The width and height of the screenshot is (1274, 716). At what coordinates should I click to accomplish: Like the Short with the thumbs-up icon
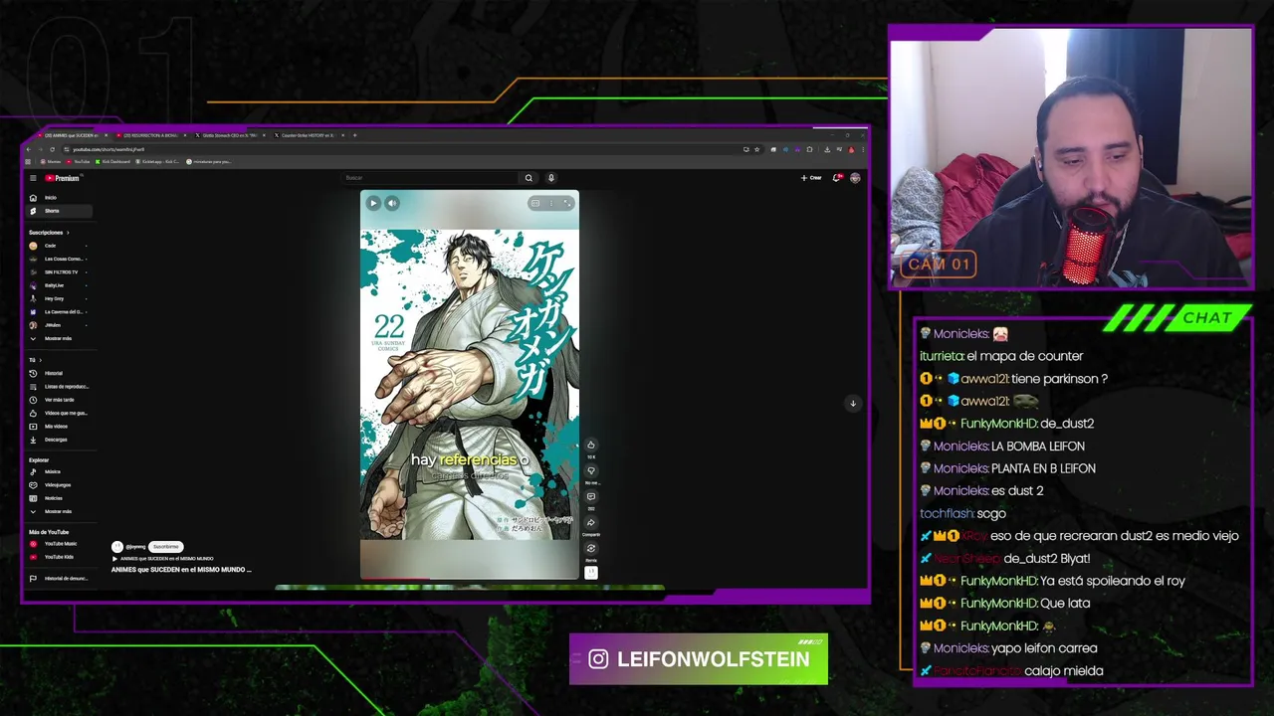click(x=591, y=445)
